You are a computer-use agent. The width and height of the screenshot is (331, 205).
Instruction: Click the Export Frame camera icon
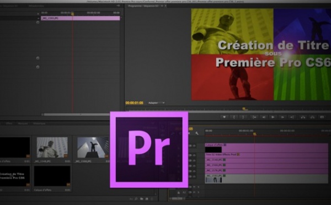(x=322, y=117)
